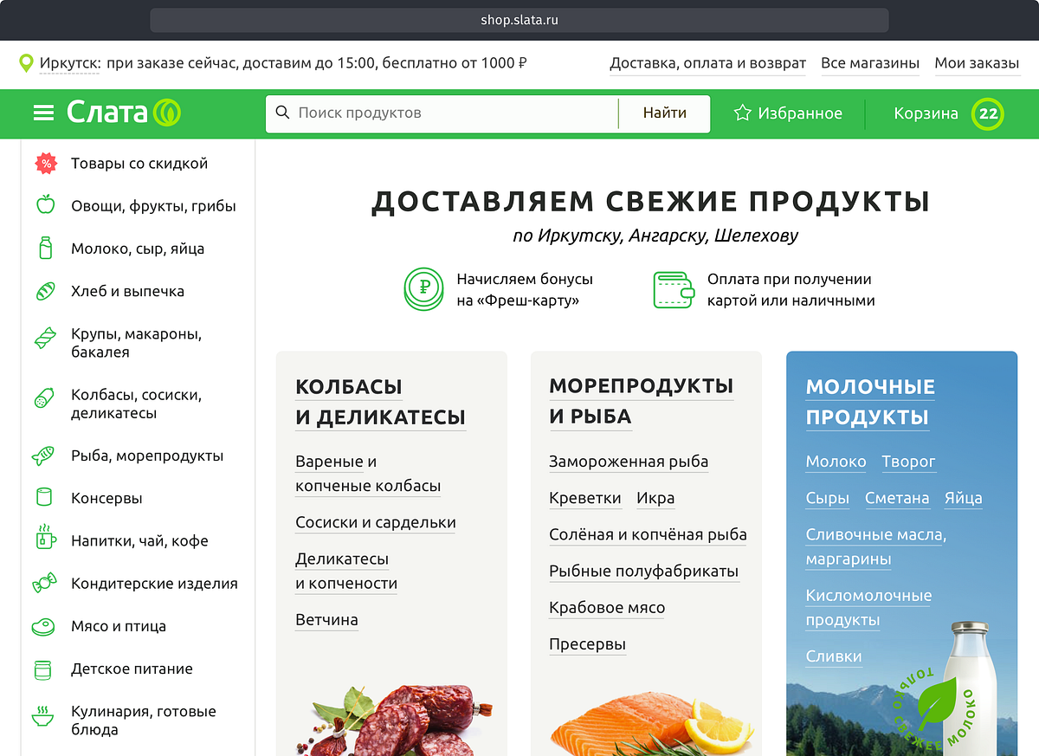This screenshot has width=1039, height=756.
Task: Click the can icon for Консервы
Action: pyautogui.click(x=45, y=498)
